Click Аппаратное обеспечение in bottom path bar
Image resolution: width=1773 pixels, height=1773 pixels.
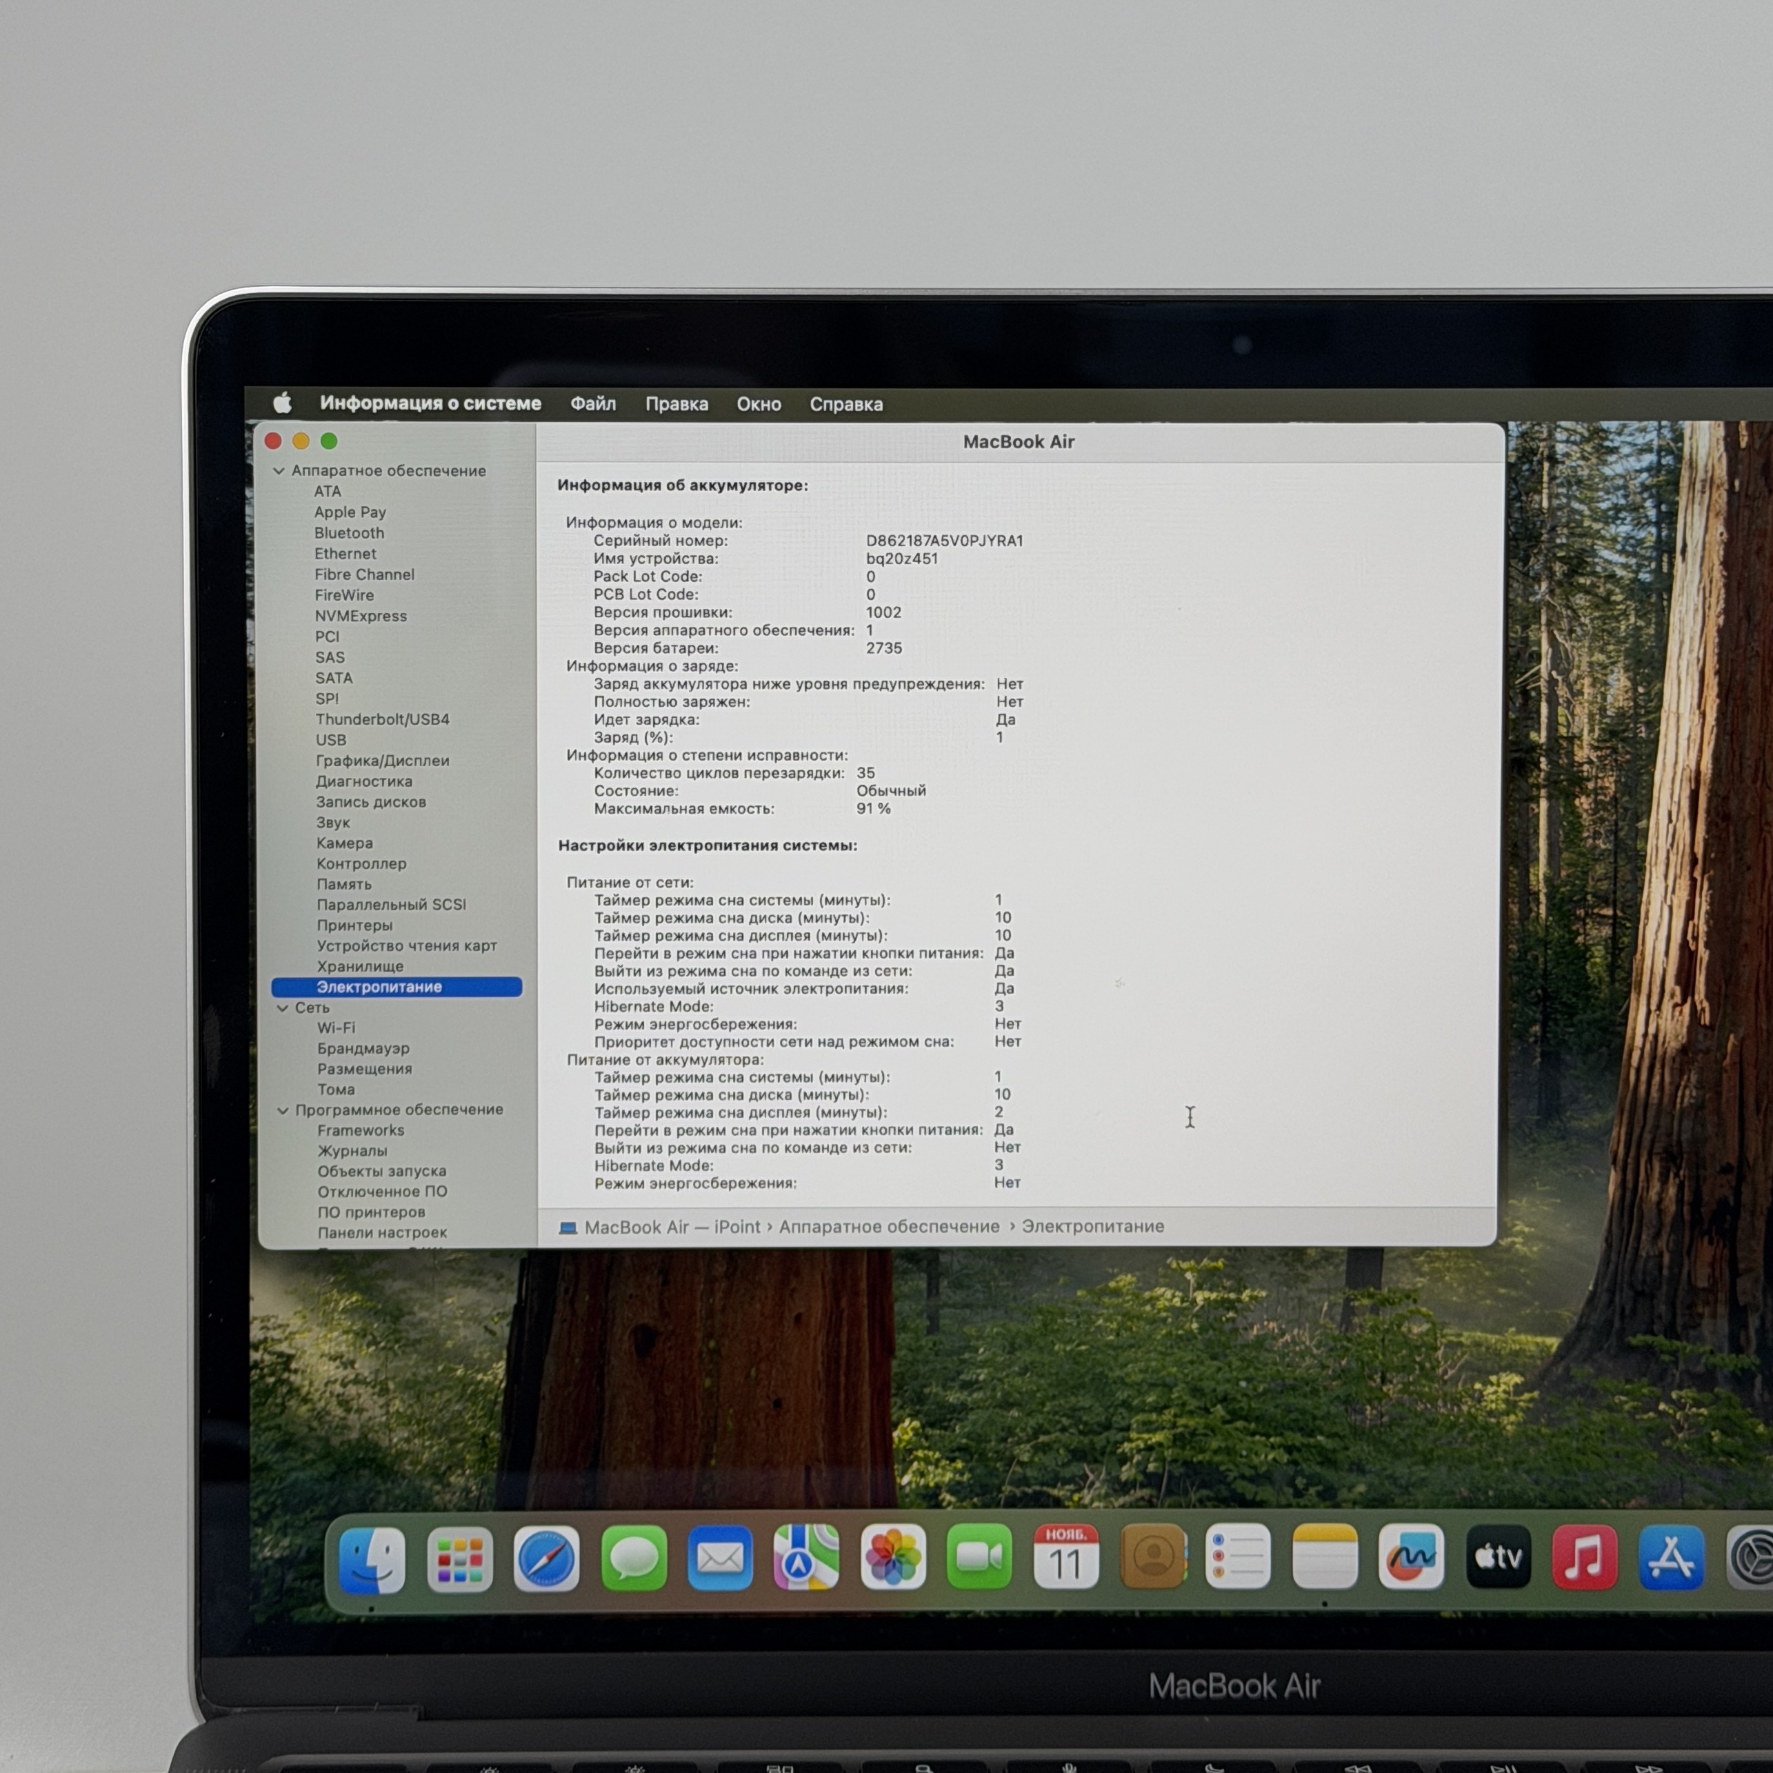click(888, 1227)
